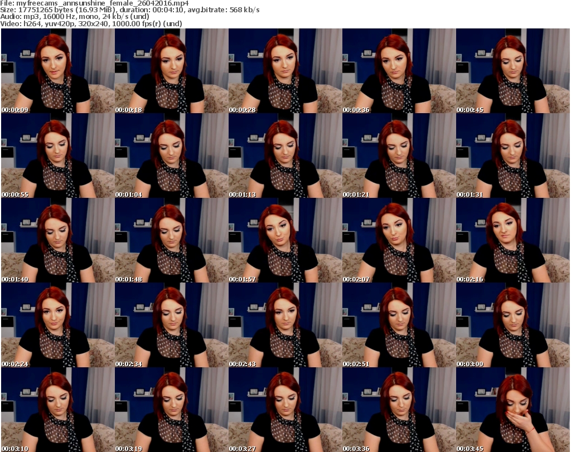Choose the frame marked 00:03:19
The height and width of the screenshot is (452, 571).
coord(172,410)
